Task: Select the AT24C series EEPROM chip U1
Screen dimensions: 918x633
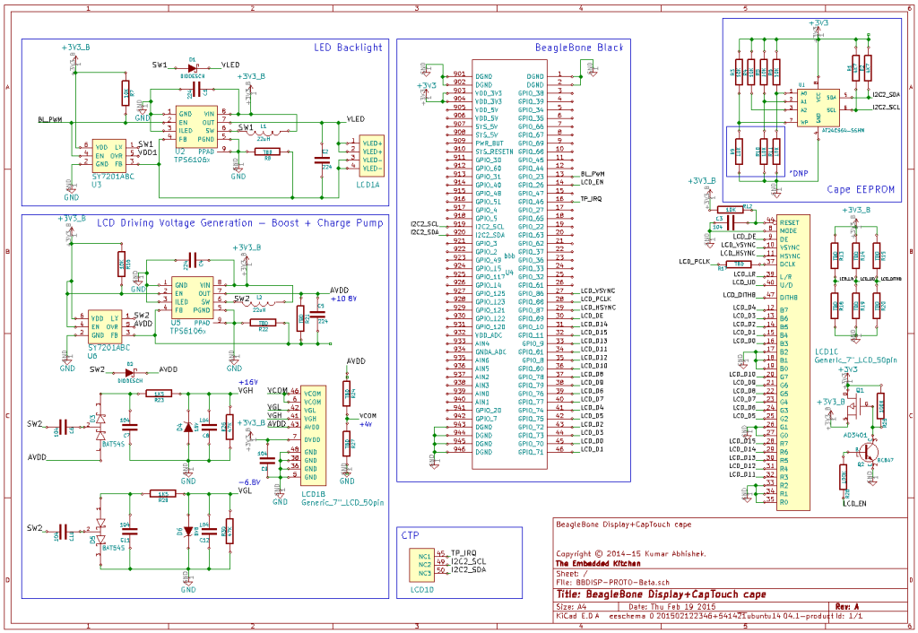Action: coord(818,106)
